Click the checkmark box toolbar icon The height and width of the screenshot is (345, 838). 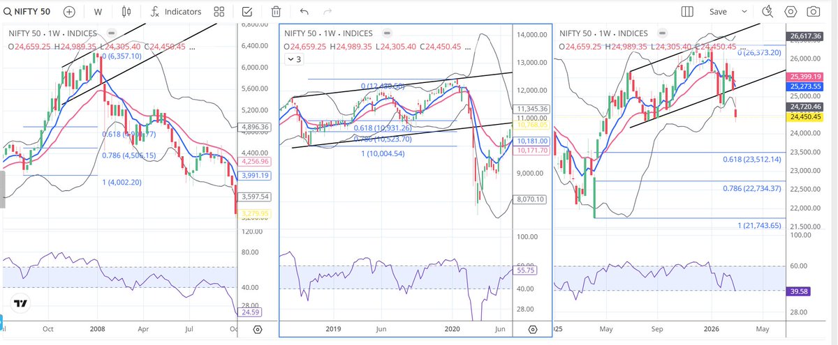pyautogui.click(x=247, y=12)
